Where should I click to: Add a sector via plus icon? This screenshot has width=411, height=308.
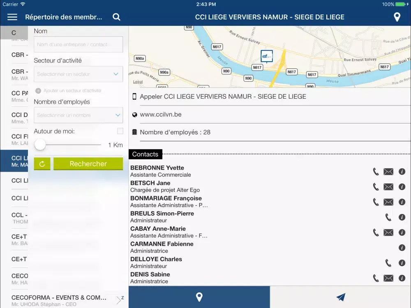click(x=38, y=91)
